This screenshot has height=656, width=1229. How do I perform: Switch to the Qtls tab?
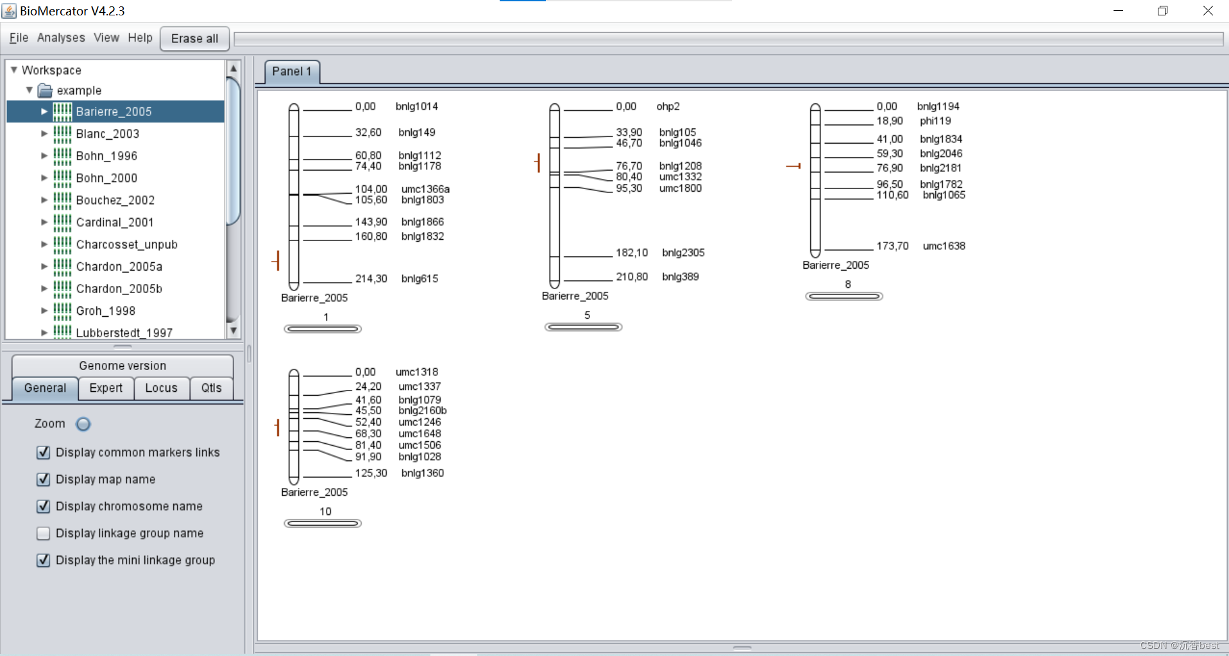click(x=210, y=388)
